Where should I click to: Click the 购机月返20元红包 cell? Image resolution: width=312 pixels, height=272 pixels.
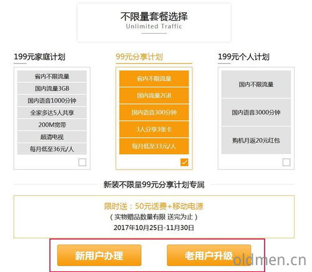(256, 140)
